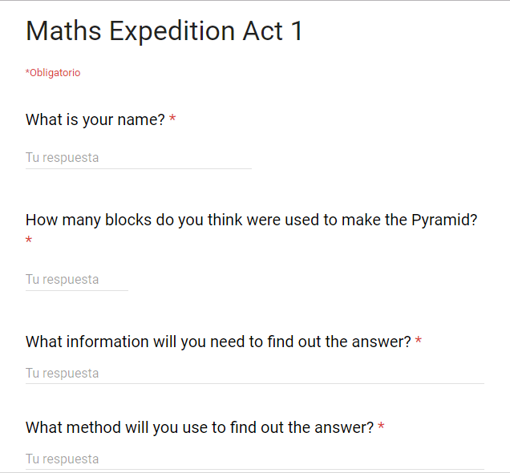Click the red asterisk beside the method question
The height and width of the screenshot is (473, 510).
pos(381,427)
